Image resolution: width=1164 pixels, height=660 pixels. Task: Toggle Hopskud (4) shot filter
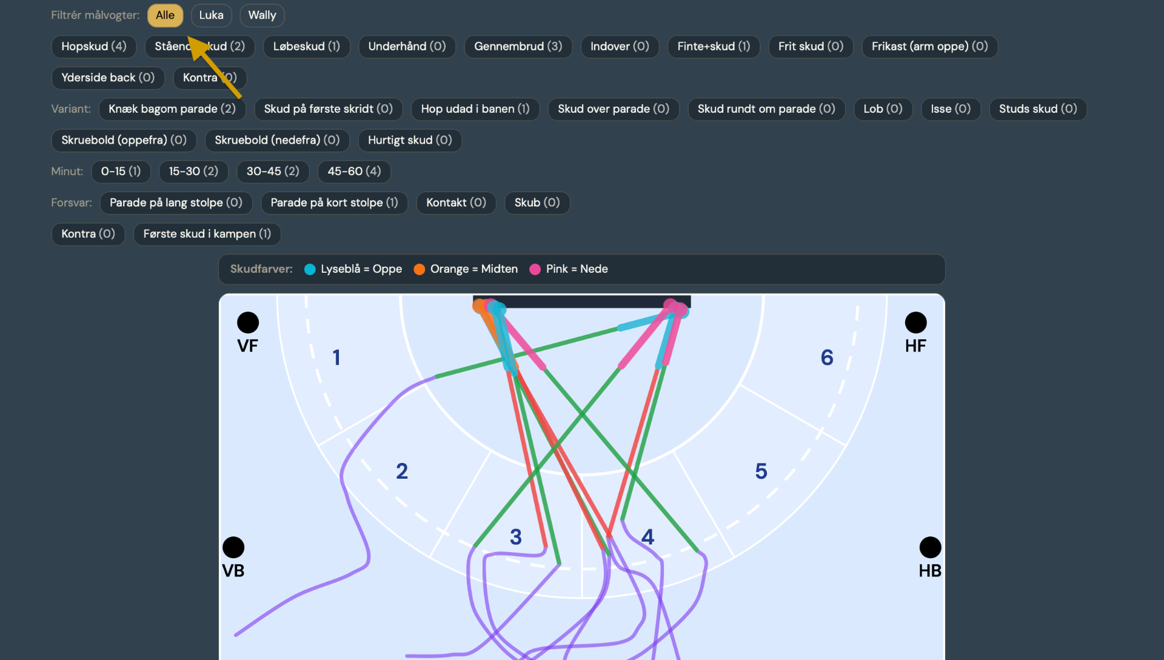coord(94,47)
